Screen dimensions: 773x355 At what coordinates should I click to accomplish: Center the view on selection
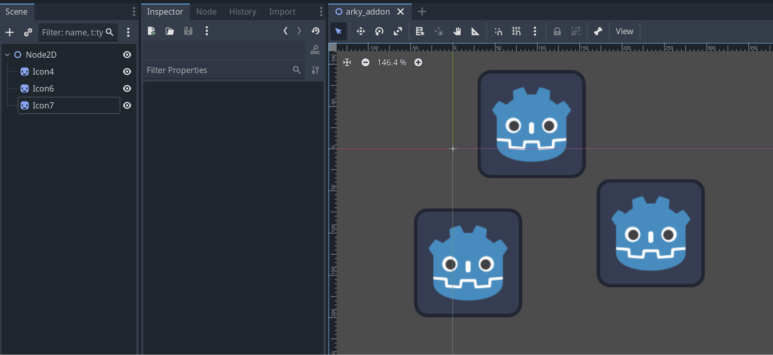[x=347, y=62]
